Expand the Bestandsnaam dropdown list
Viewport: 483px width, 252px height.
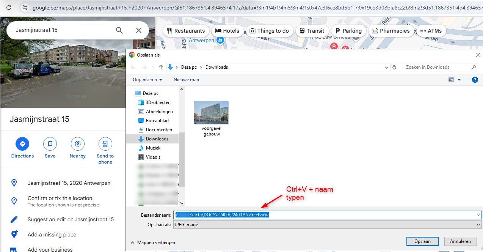pos(478,215)
